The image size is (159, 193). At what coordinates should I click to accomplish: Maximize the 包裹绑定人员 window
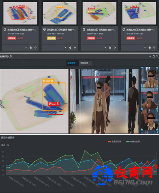pos(154,56)
